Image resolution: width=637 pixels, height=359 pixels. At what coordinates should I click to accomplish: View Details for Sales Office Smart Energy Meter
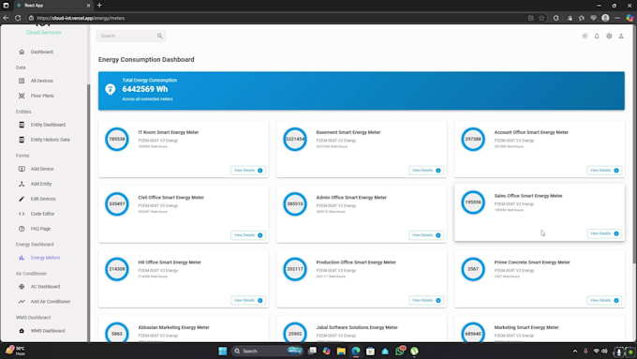pos(604,233)
